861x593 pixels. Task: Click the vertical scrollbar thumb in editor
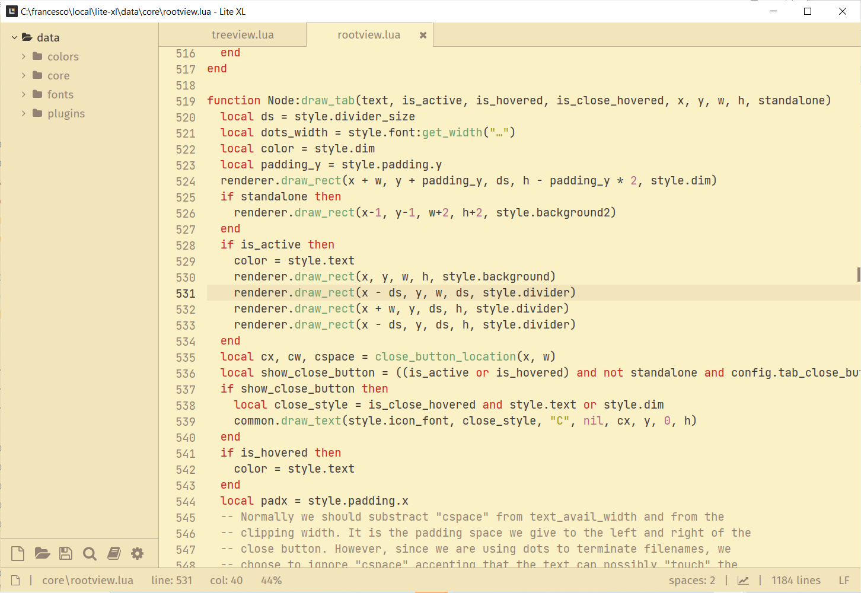(x=859, y=274)
